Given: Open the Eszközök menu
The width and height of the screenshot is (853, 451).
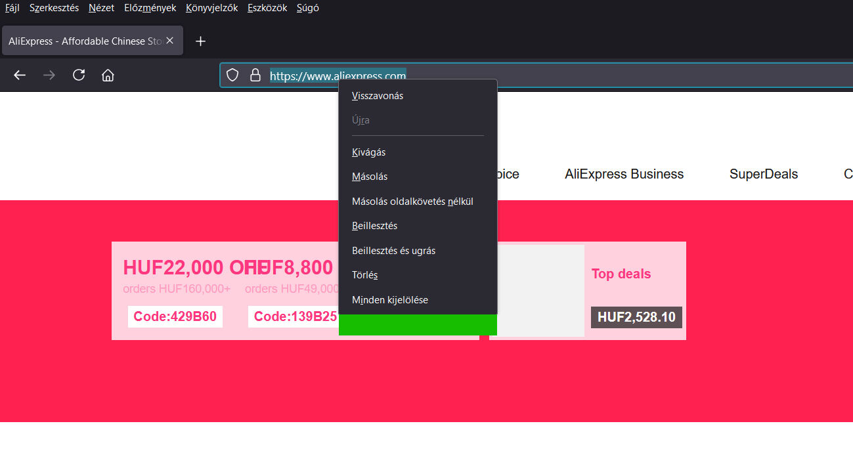Looking at the screenshot, I should click(x=267, y=8).
